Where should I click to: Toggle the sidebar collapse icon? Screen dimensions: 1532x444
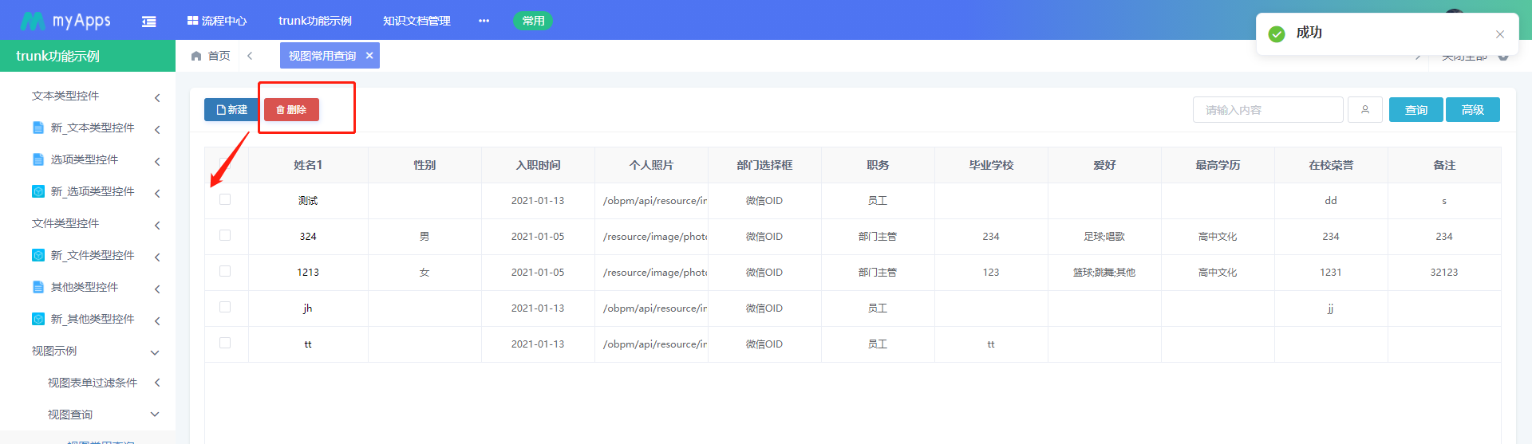(148, 22)
